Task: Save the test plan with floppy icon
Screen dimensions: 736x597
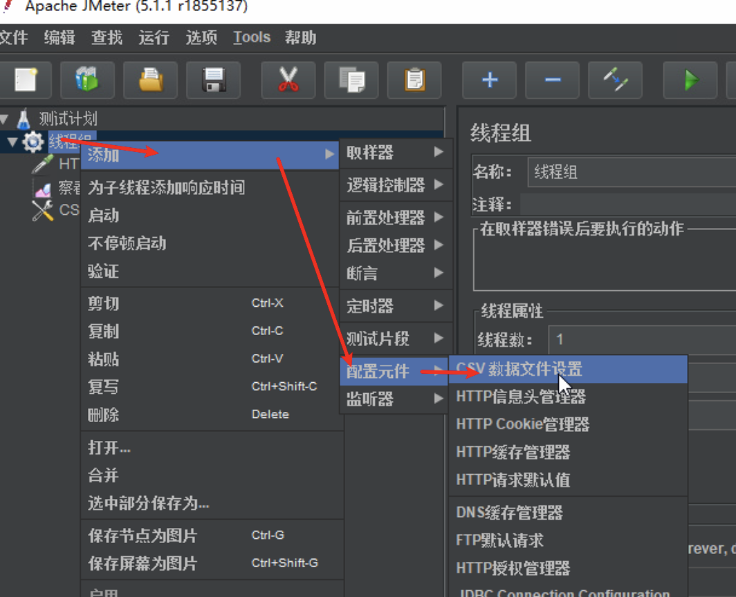Action: click(x=214, y=79)
